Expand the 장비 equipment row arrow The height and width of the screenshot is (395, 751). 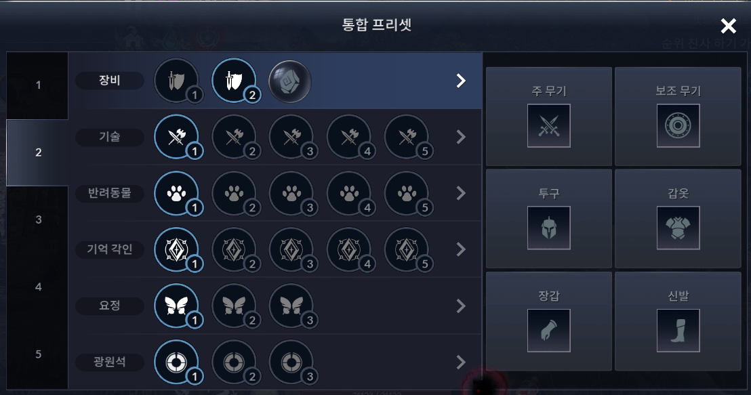[x=461, y=81]
